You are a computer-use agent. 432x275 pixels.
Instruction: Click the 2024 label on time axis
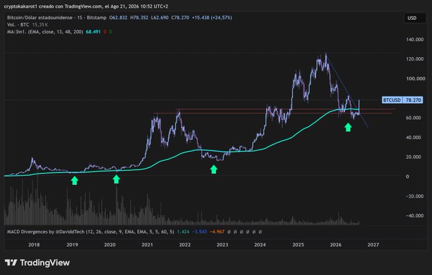[260, 245]
